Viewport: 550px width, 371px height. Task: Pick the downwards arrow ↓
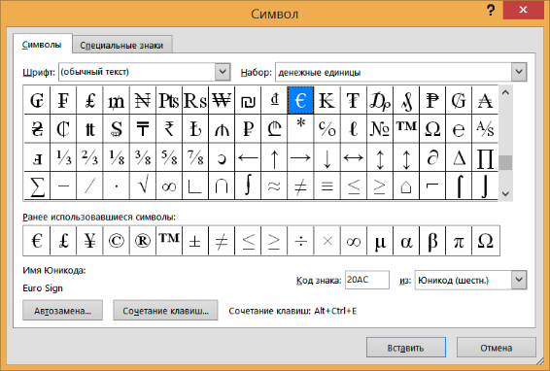coord(327,157)
